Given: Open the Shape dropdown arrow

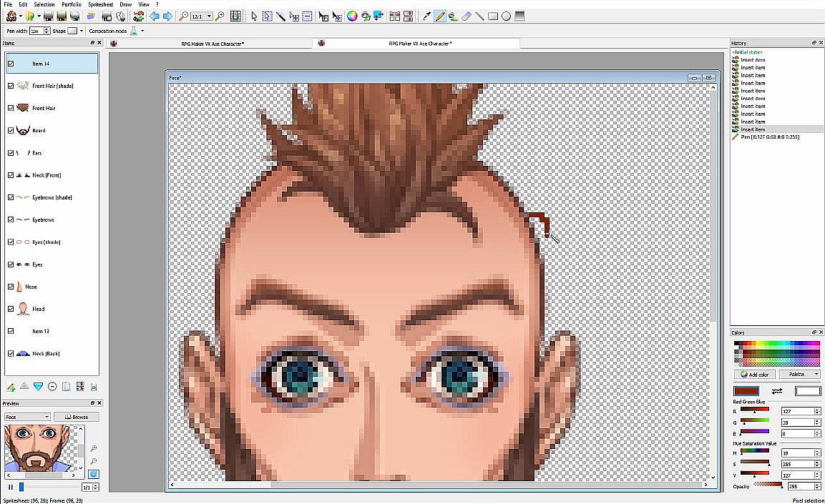Looking at the screenshot, I should [x=81, y=31].
